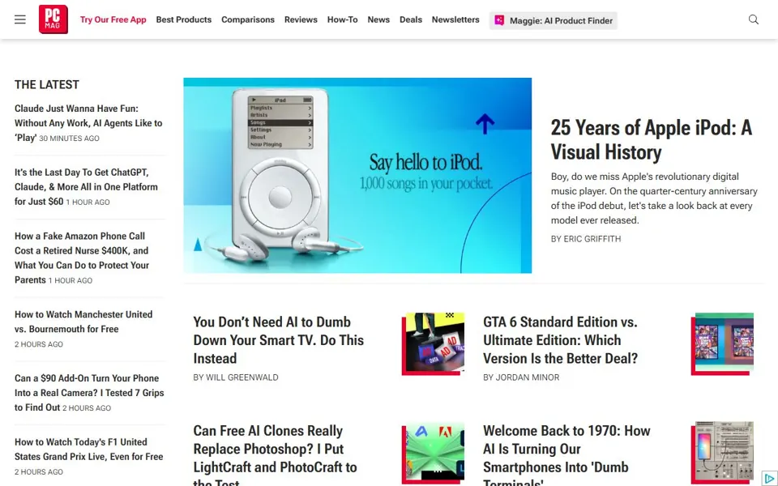Viewport: 778px width, 486px height.
Task: Open the News section
Action: (378, 19)
